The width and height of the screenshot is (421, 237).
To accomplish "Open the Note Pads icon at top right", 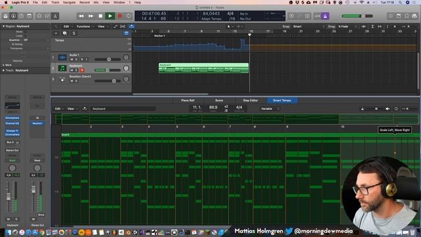I will (399, 16).
